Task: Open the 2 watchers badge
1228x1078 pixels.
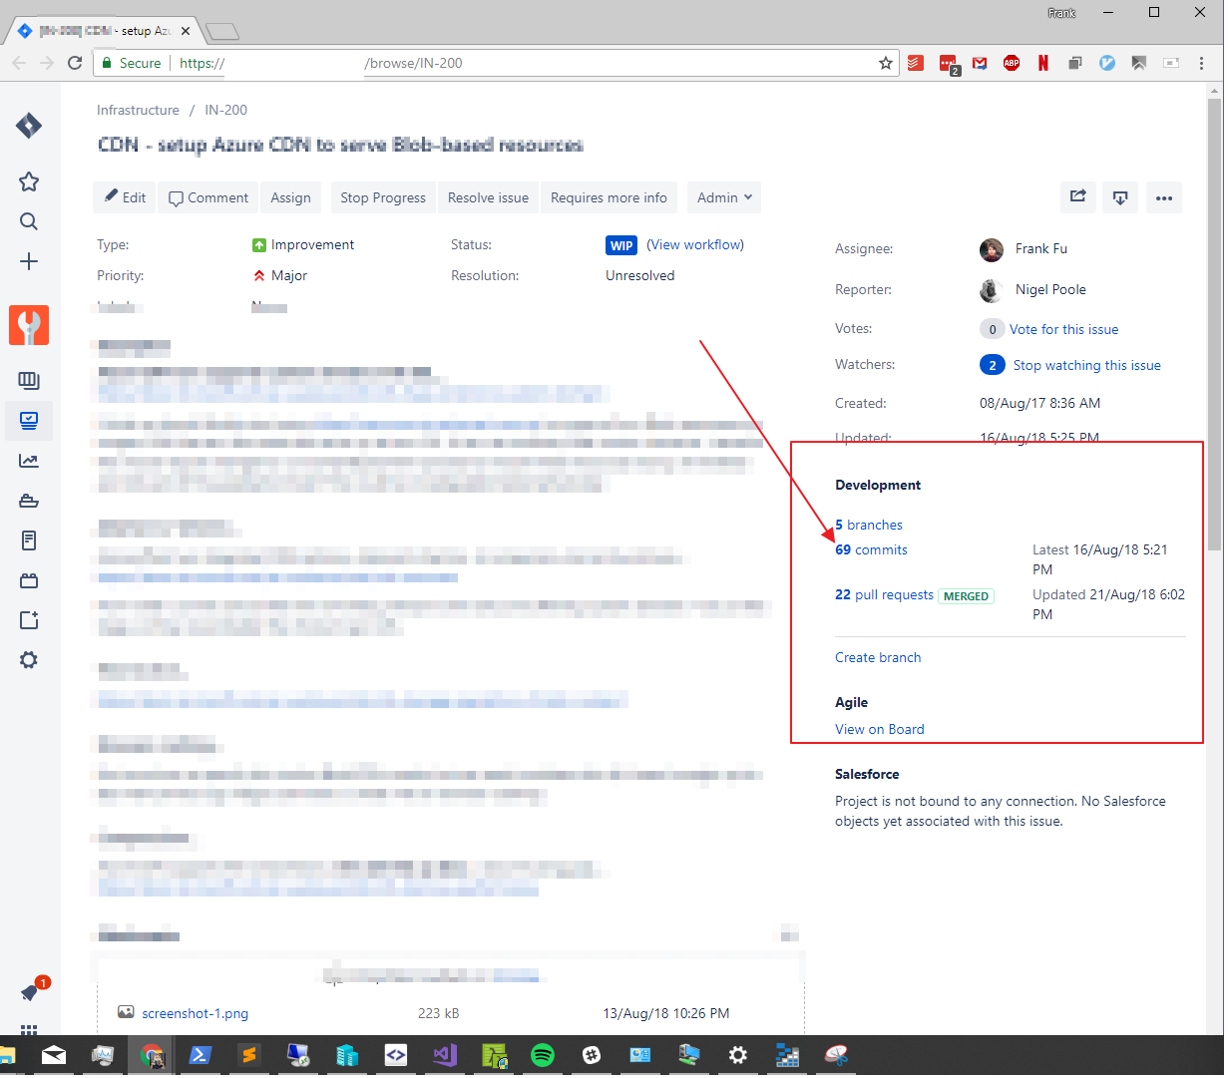Action: [x=992, y=365]
